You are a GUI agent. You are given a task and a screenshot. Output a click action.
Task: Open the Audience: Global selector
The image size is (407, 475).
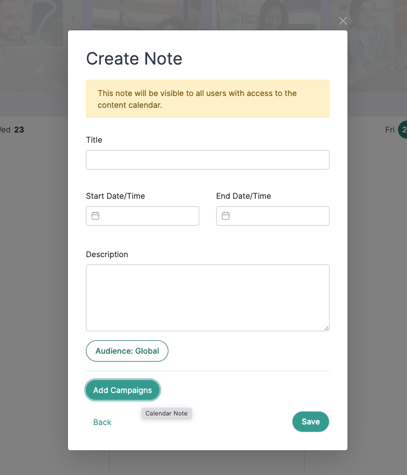point(127,351)
